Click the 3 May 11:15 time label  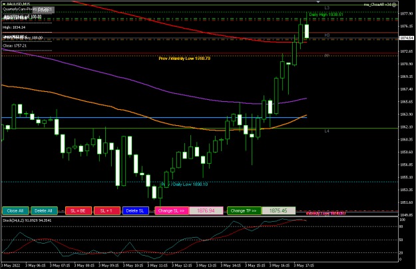(158, 266)
